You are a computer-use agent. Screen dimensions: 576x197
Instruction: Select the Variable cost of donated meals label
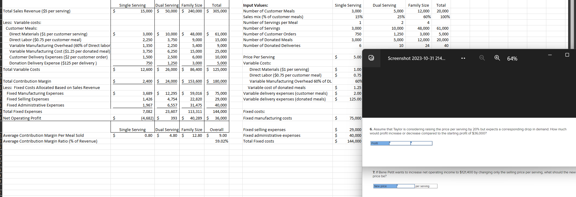(276, 88)
